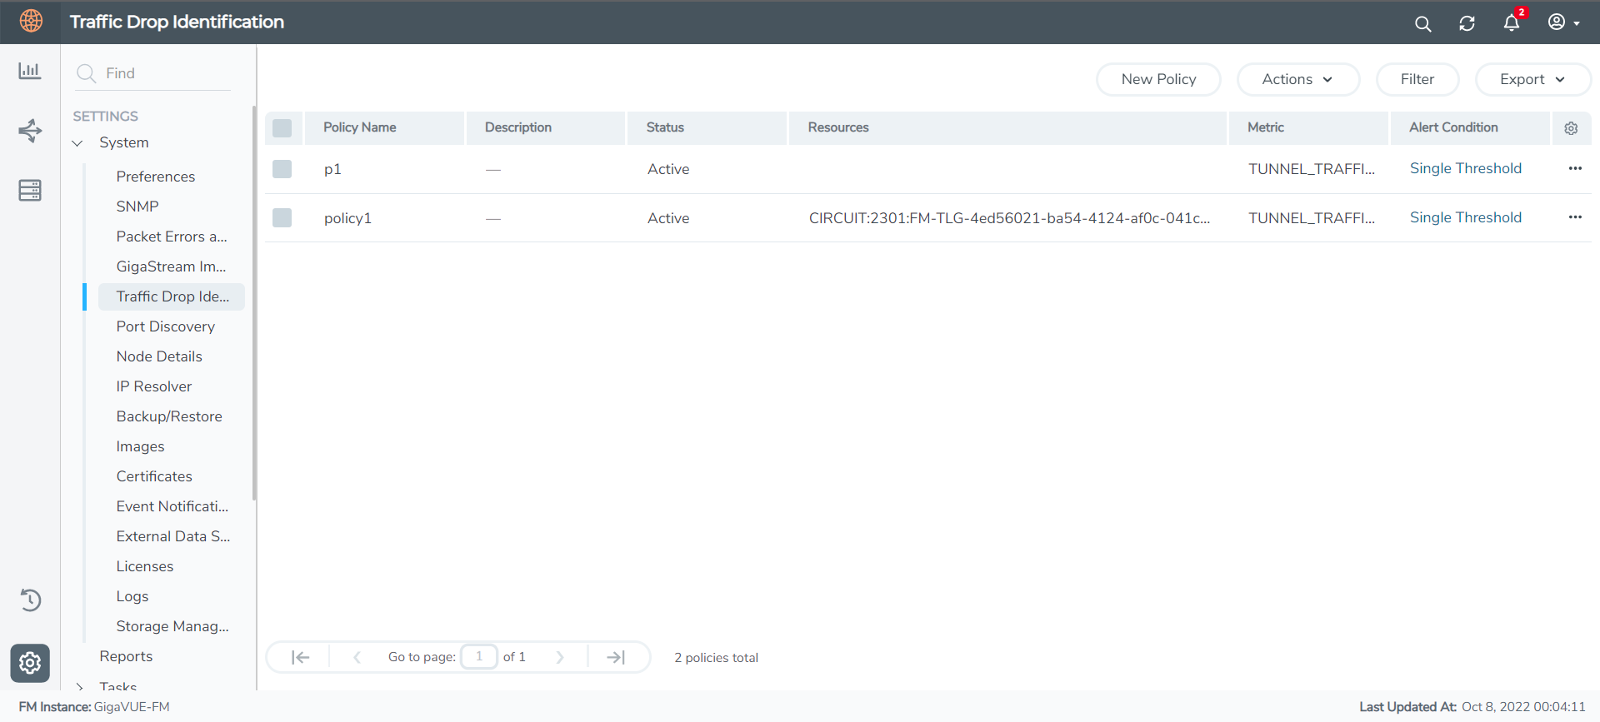Viewport: 1600px width, 722px height.
Task: Sort by Status column header
Action: coord(707,127)
